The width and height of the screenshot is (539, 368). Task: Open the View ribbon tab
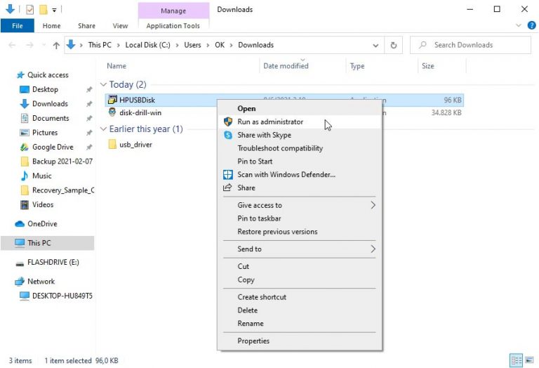pyautogui.click(x=120, y=26)
